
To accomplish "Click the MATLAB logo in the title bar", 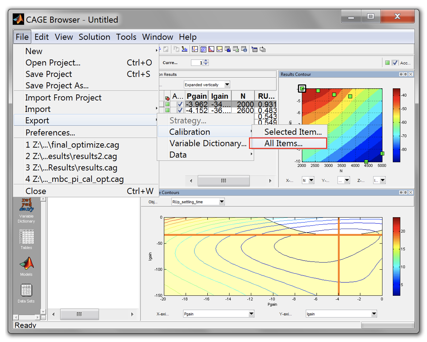I will (18, 19).
